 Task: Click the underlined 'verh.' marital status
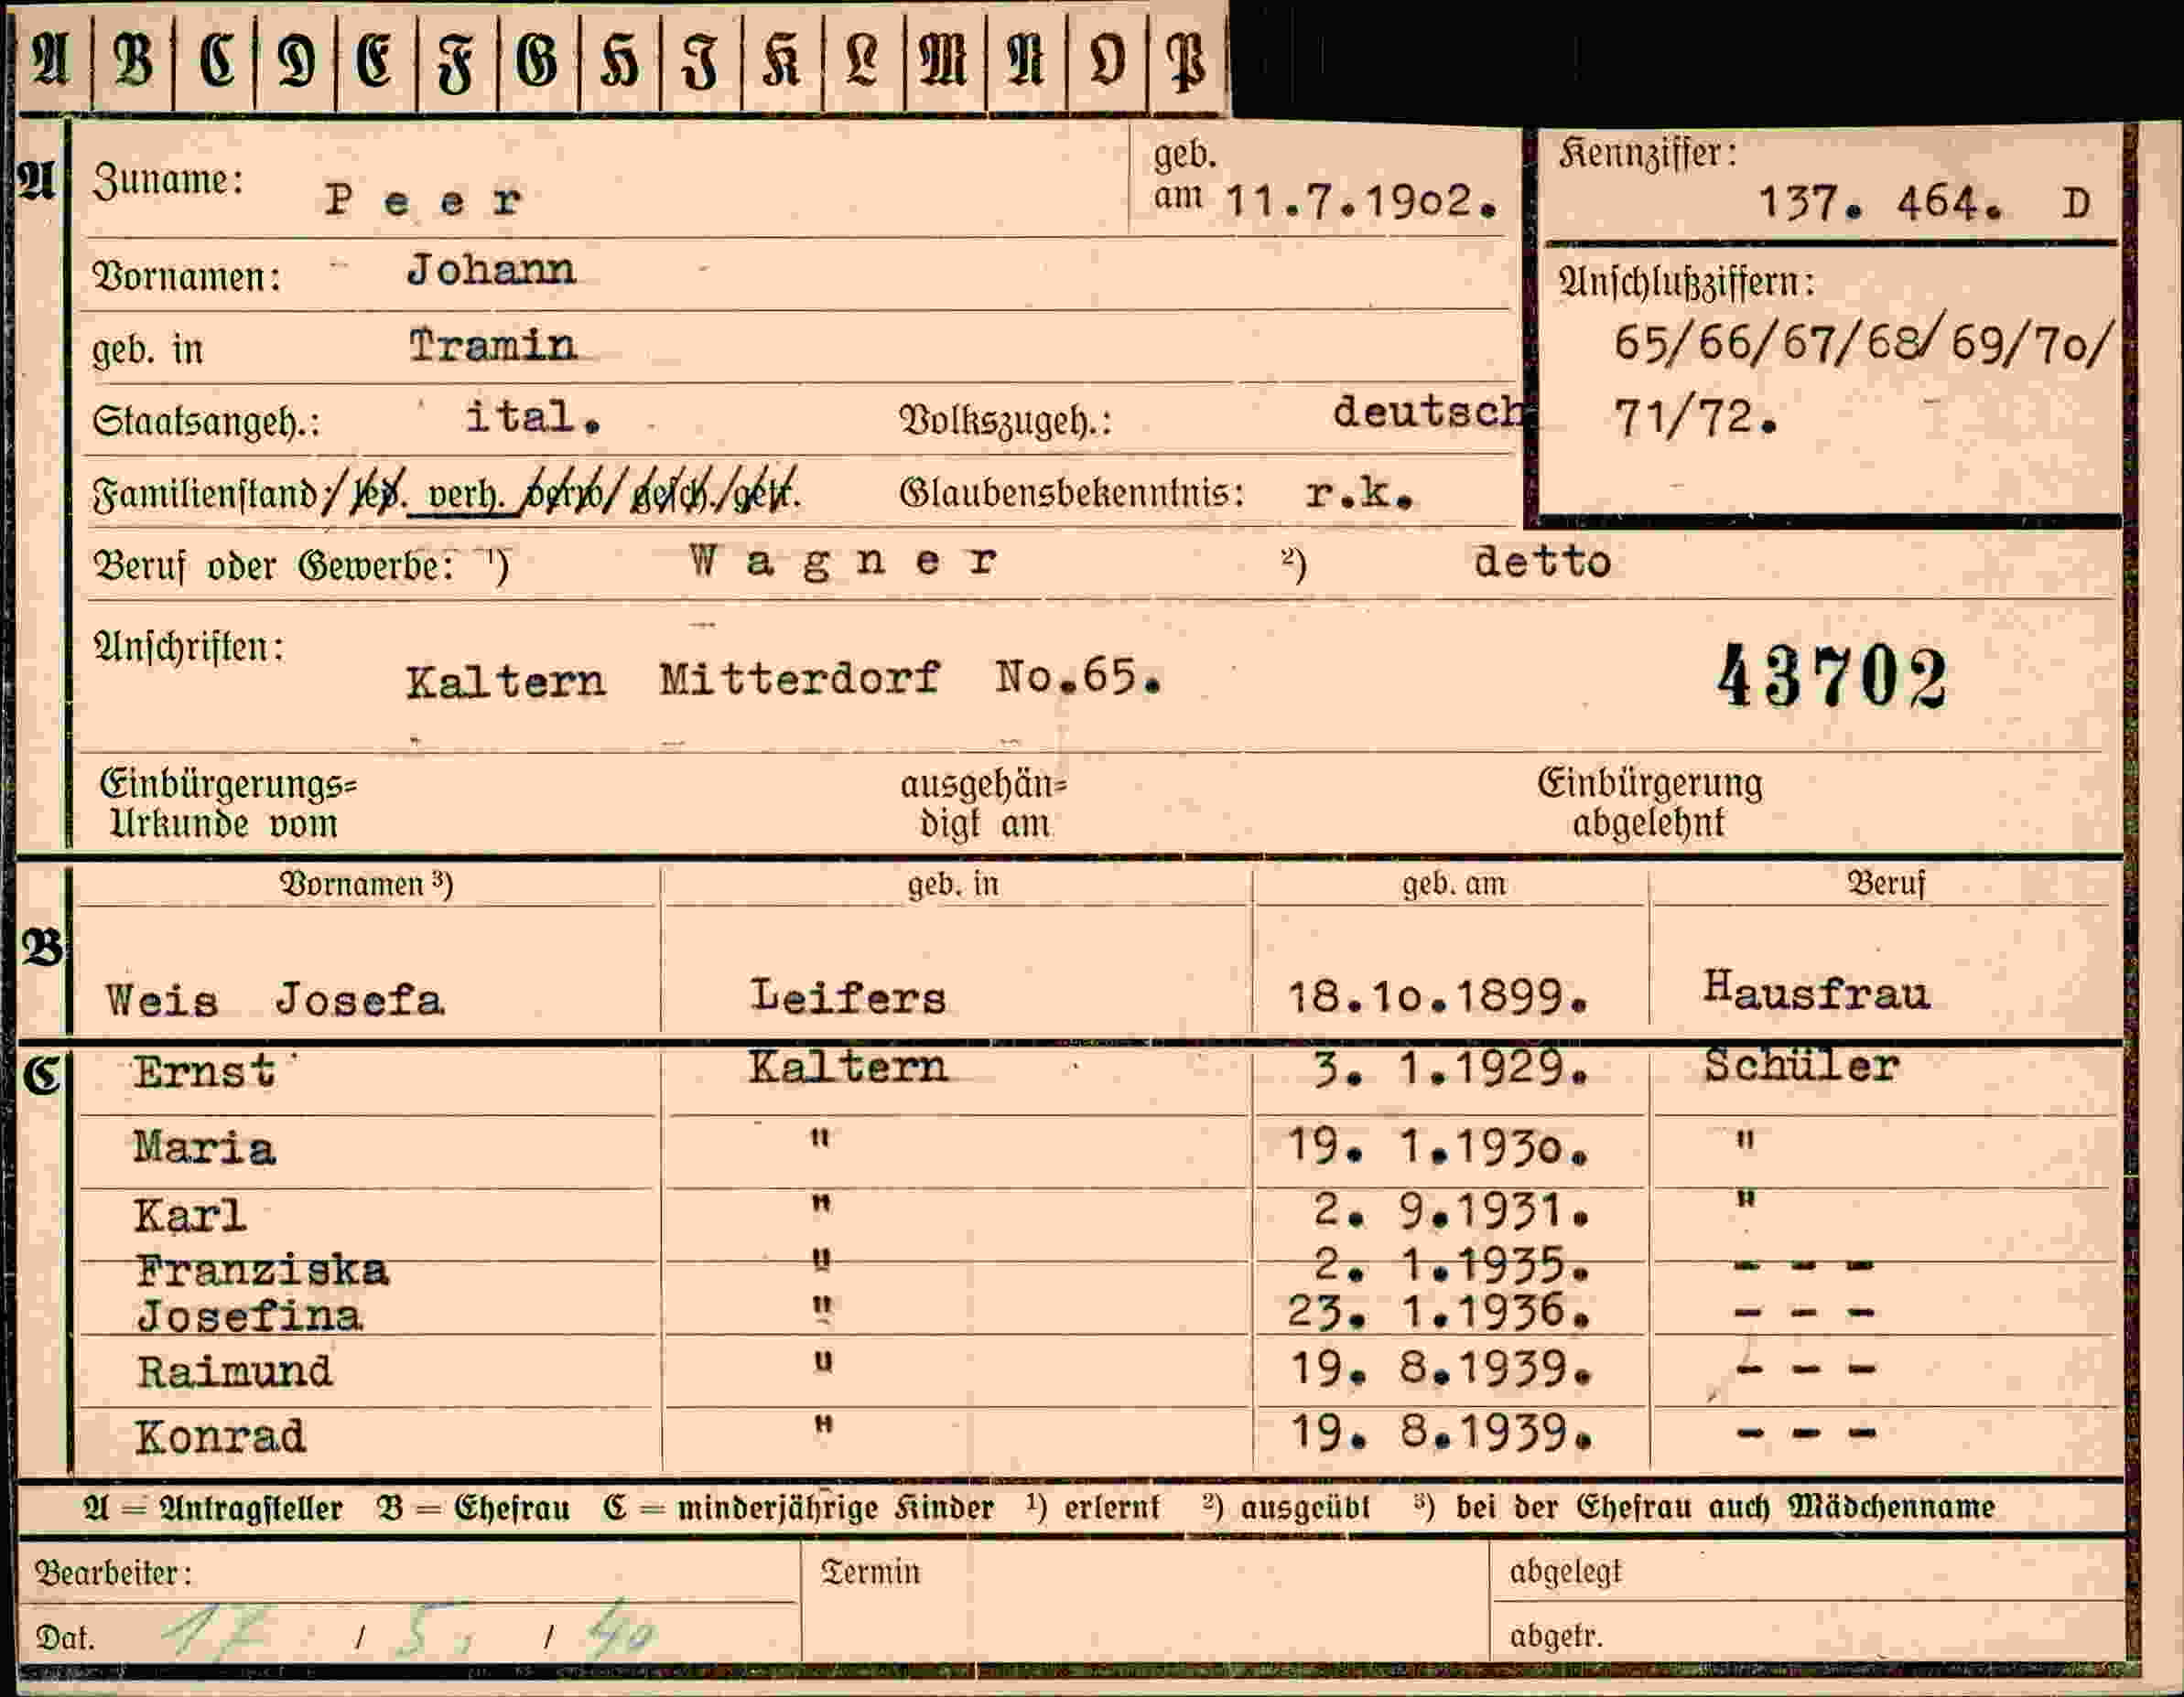pyautogui.click(x=465, y=494)
